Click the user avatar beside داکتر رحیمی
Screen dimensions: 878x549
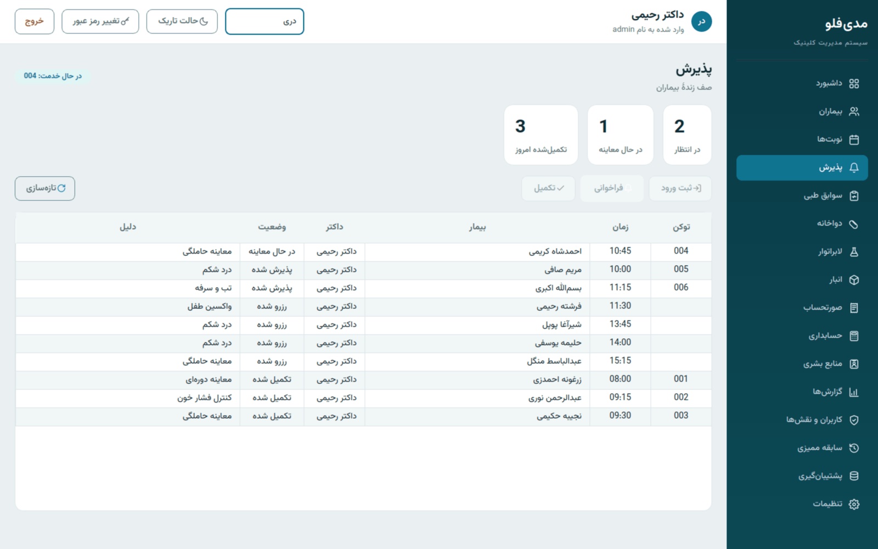click(x=701, y=22)
